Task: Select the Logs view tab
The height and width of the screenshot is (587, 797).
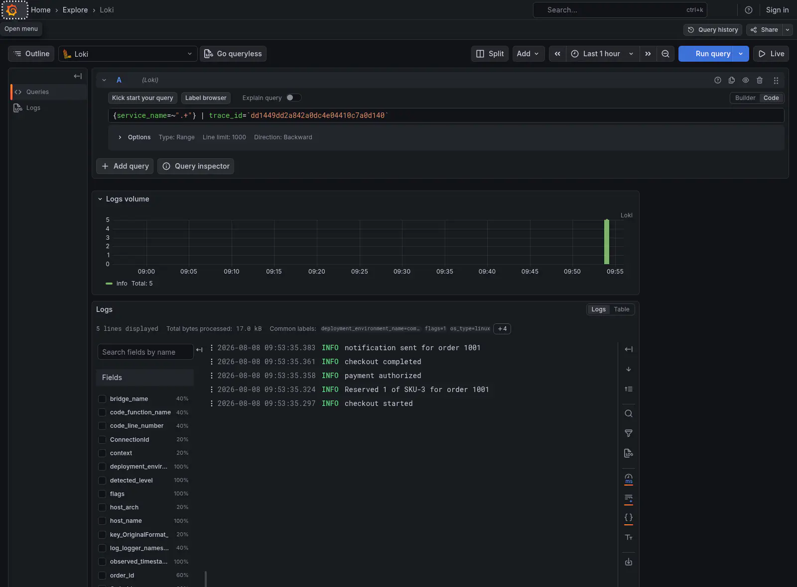Action: click(599, 309)
